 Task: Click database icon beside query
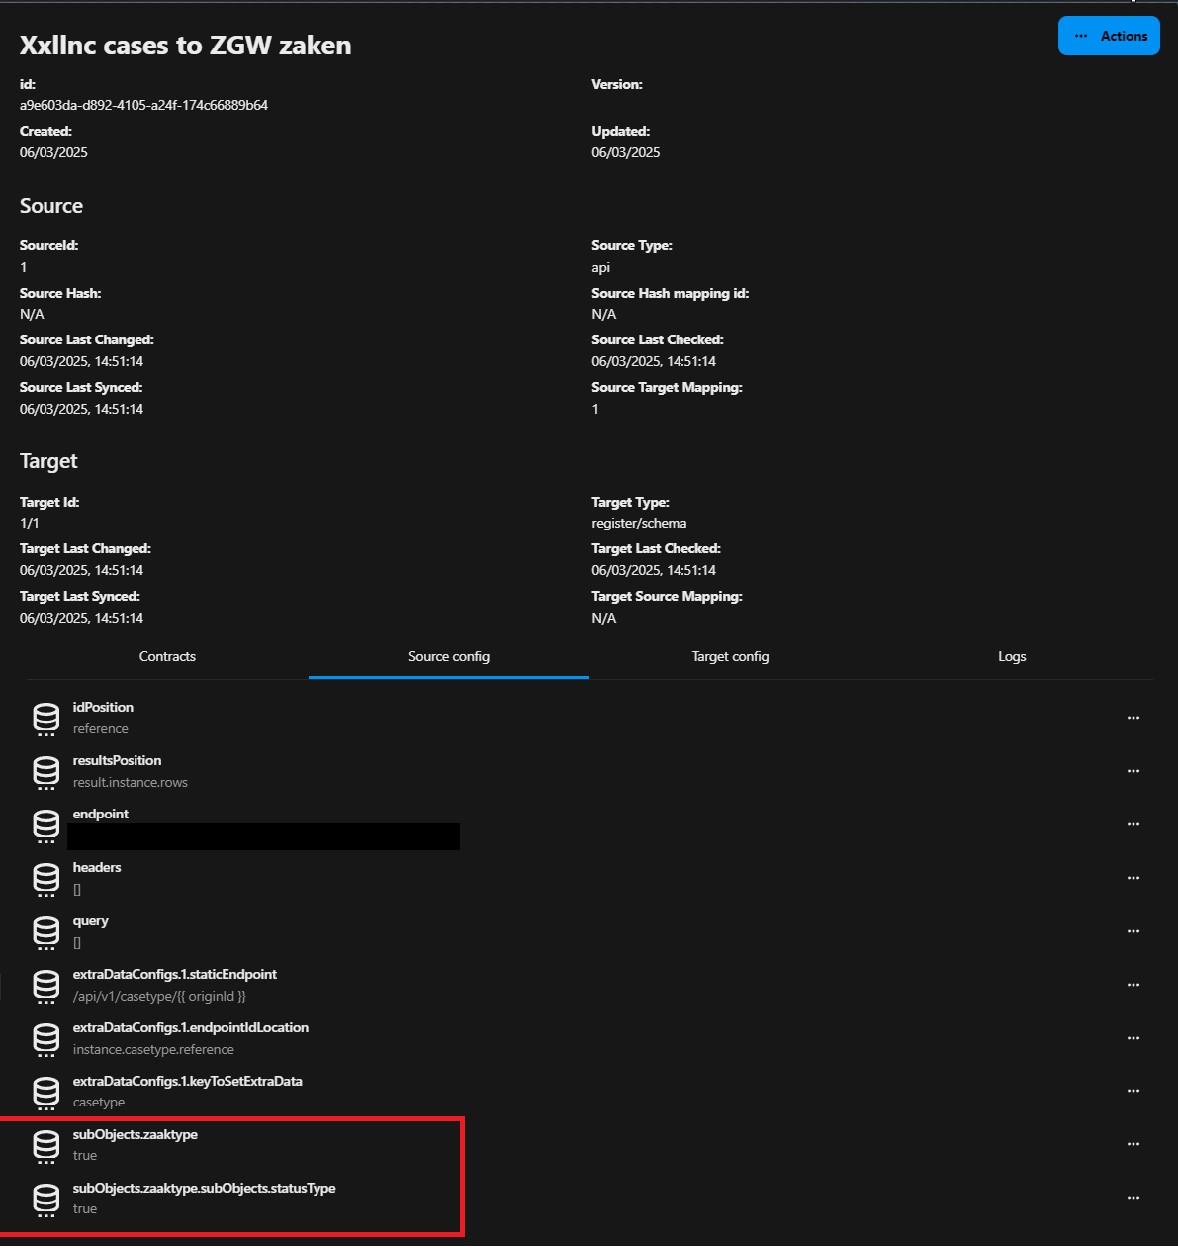[46, 932]
